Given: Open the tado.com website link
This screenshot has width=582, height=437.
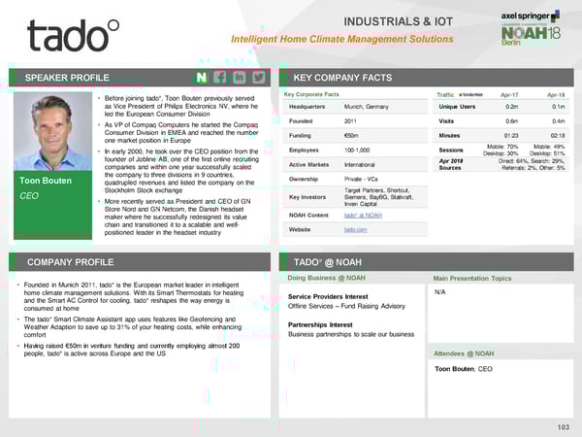Looking at the screenshot, I should 328,229.
